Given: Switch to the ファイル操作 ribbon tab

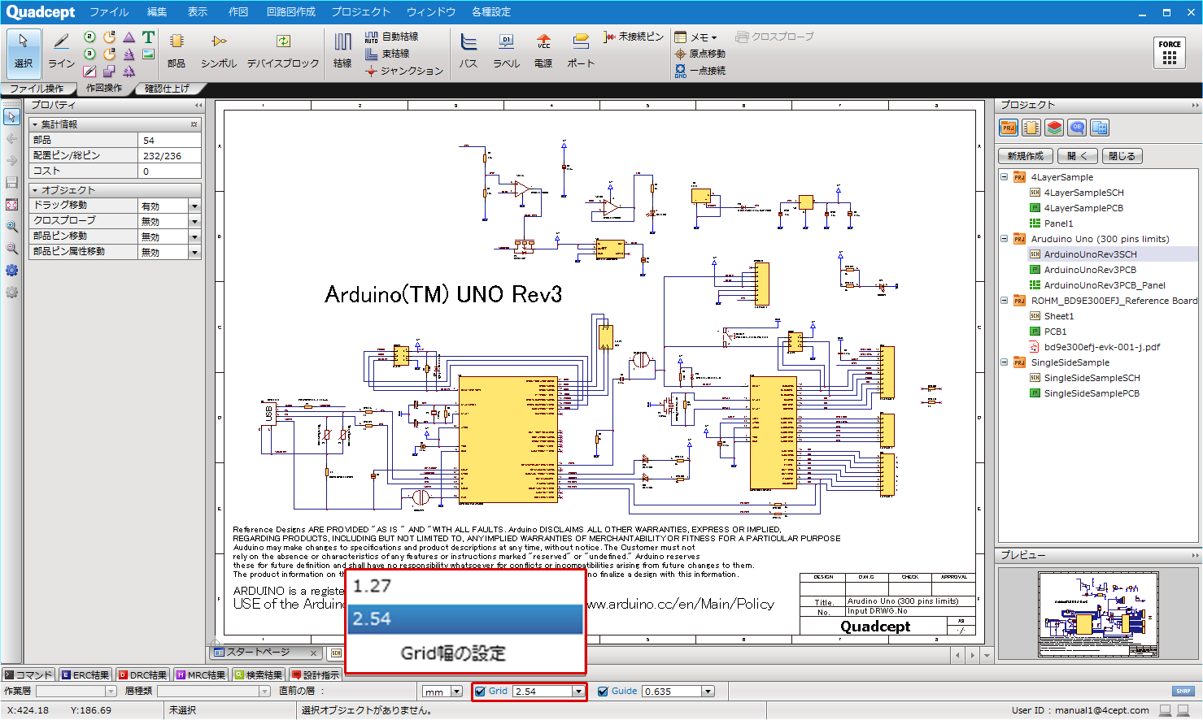Looking at the screenshot, I should [37, 89].
